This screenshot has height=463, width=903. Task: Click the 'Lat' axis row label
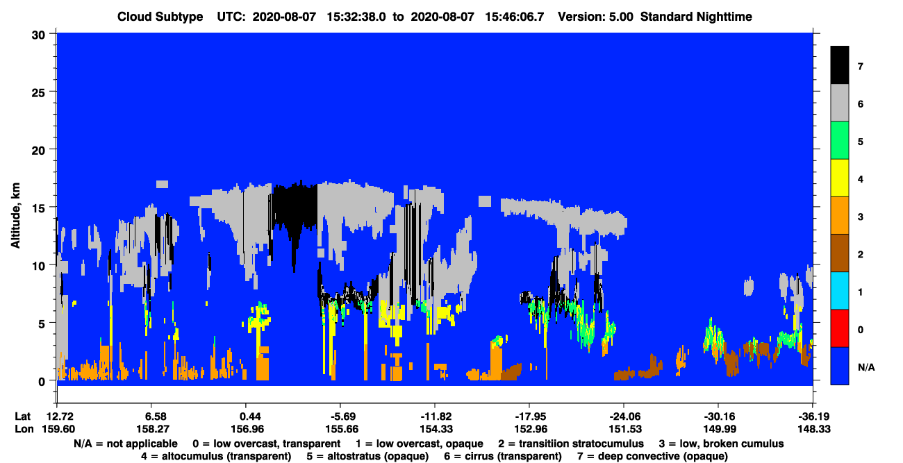(x=23, y=416)
